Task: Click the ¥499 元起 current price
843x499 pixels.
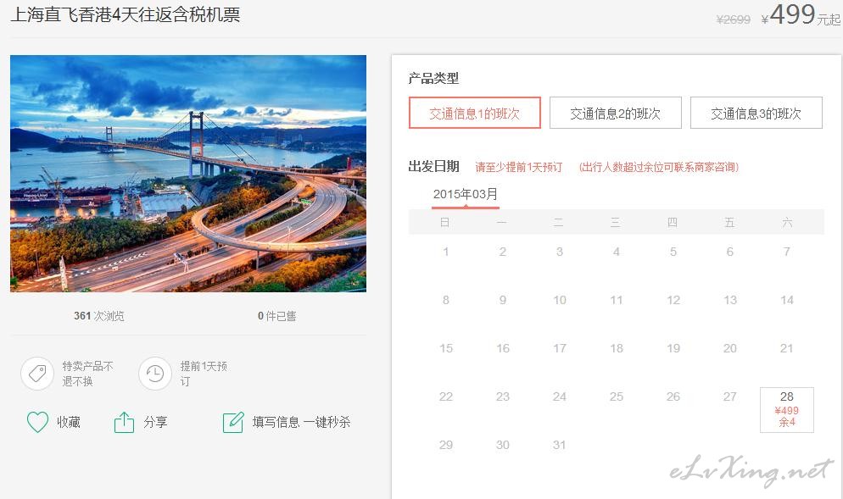Action: 801,15
